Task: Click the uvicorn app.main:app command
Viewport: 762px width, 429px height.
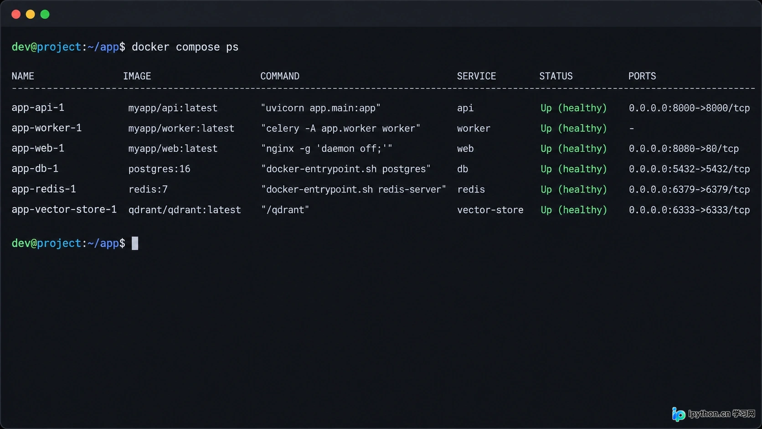Action: (x=321, y=108)
